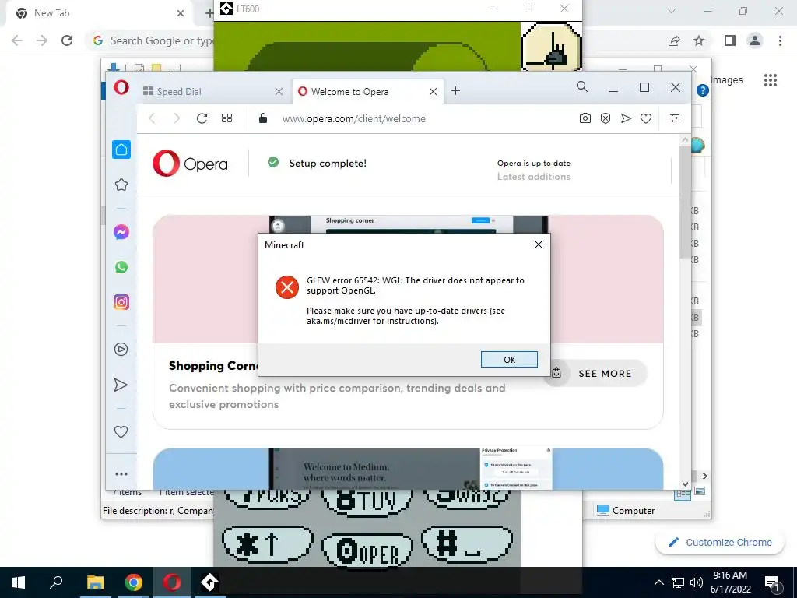Share this page from Chrome toolbar
The height and width of the screenshot is (598, 797).
click(674, 40)
